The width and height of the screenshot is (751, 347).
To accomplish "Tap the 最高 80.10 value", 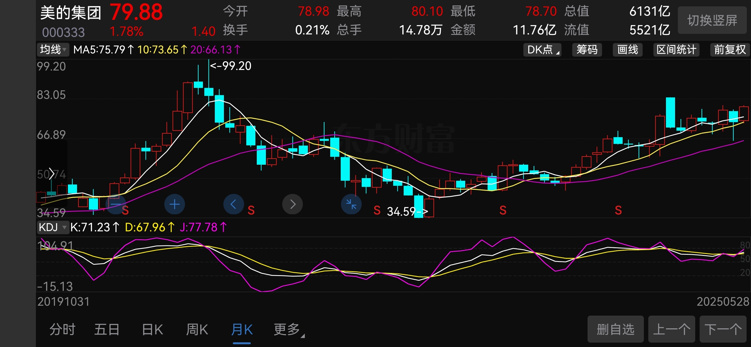I will [x=427, y=11].
